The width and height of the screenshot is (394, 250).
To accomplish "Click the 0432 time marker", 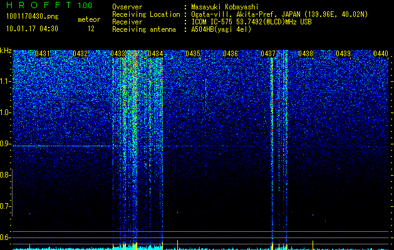I will tap(80, 54).
